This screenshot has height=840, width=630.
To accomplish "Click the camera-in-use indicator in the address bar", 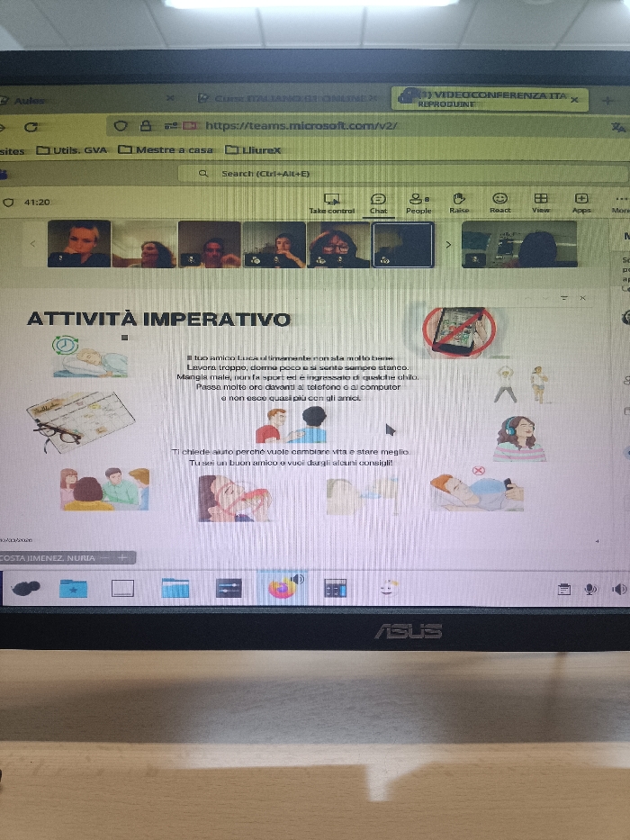I will [x=189, y=126].
